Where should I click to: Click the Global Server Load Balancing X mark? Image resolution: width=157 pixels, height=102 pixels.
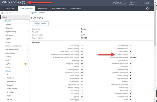[x=82, y=52]
